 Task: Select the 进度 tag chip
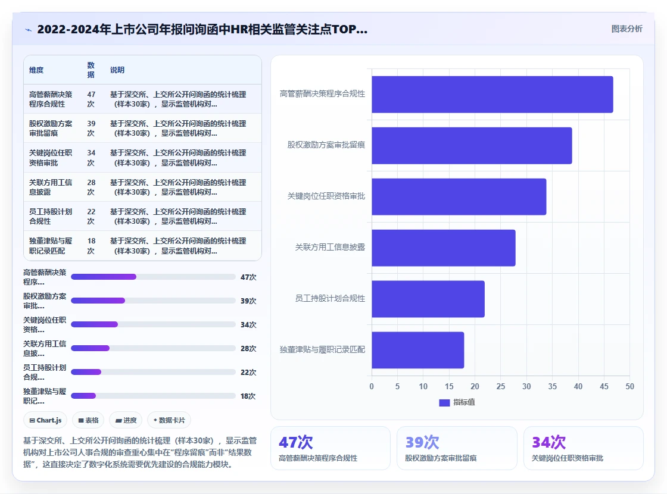click(126, 420)
